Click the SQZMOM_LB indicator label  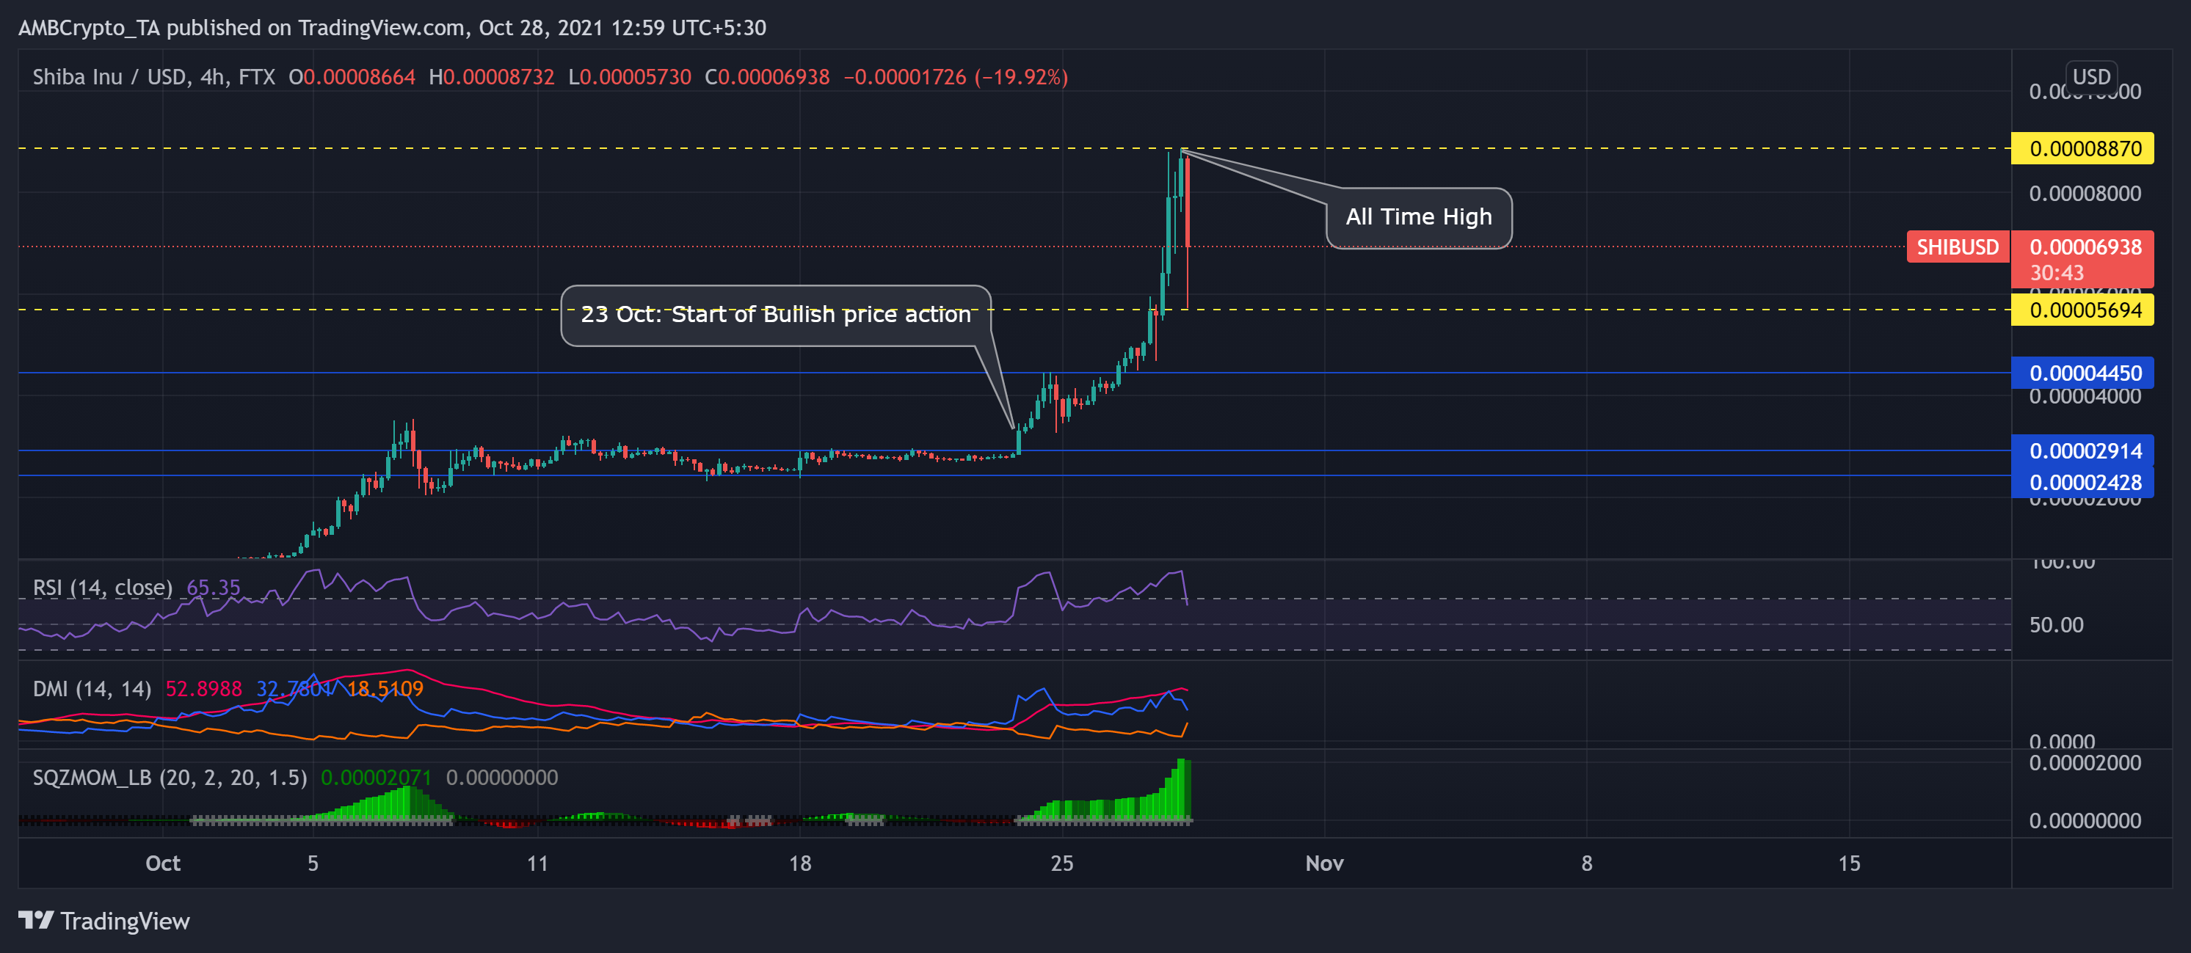170,778
